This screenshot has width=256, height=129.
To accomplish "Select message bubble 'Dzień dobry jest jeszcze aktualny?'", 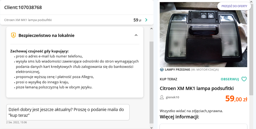I will (x=68, y=112).
